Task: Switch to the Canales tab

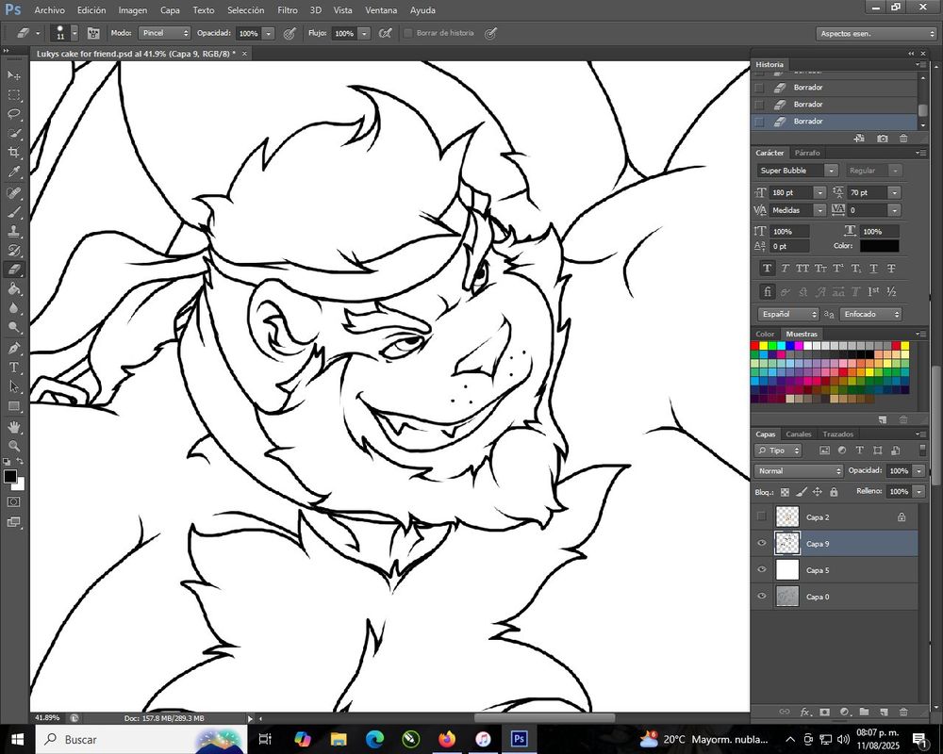Action: point(799,434)
